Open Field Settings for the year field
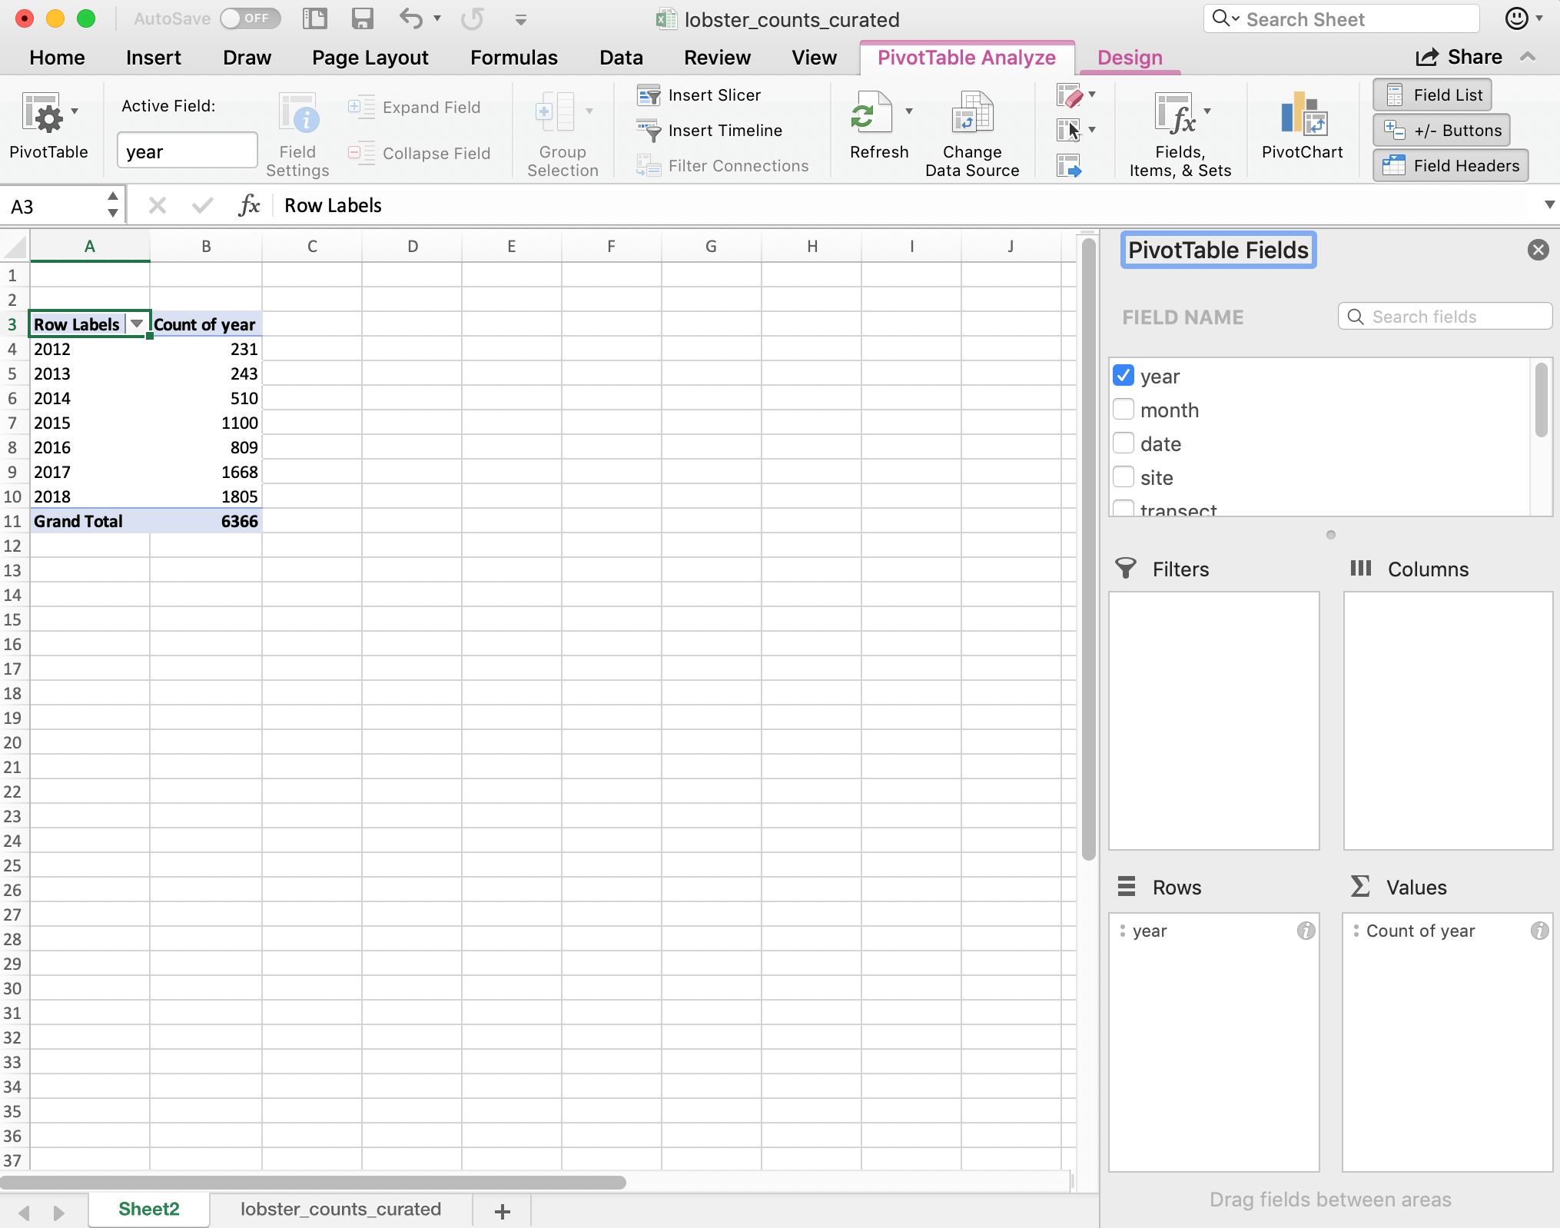This screenshot has width=1560, height=1228. (x=297, y=131)
